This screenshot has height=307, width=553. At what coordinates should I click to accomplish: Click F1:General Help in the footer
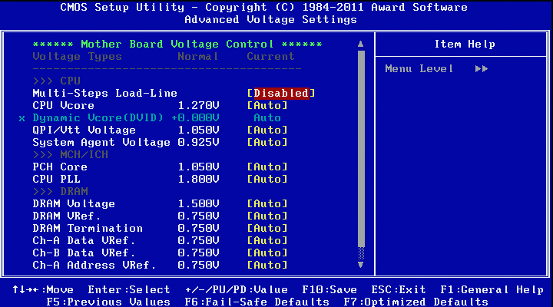coord(492,289)
